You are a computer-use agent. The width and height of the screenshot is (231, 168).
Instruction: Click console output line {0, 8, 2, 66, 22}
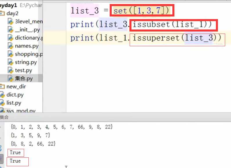coord(33,144)
